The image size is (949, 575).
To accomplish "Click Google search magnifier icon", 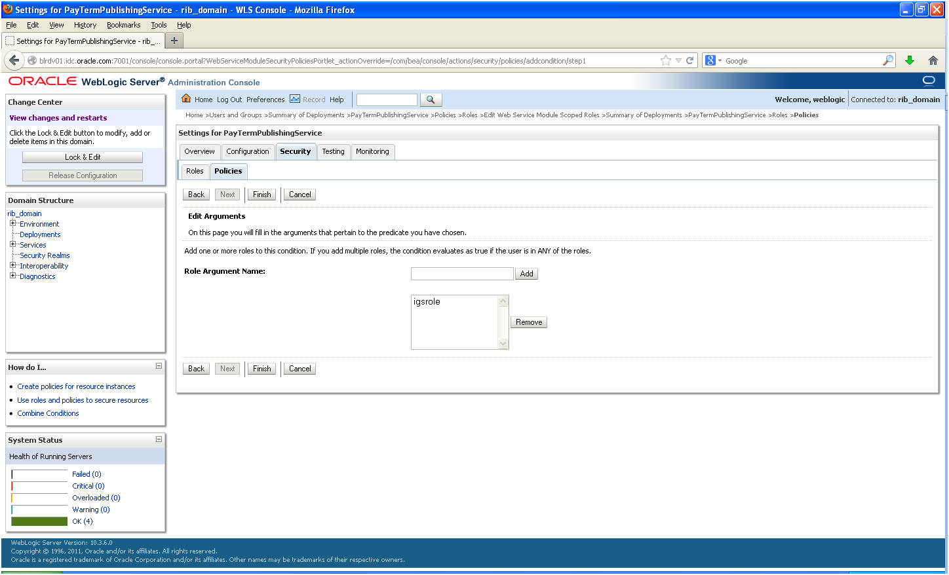I will click(x=888, y=60).
